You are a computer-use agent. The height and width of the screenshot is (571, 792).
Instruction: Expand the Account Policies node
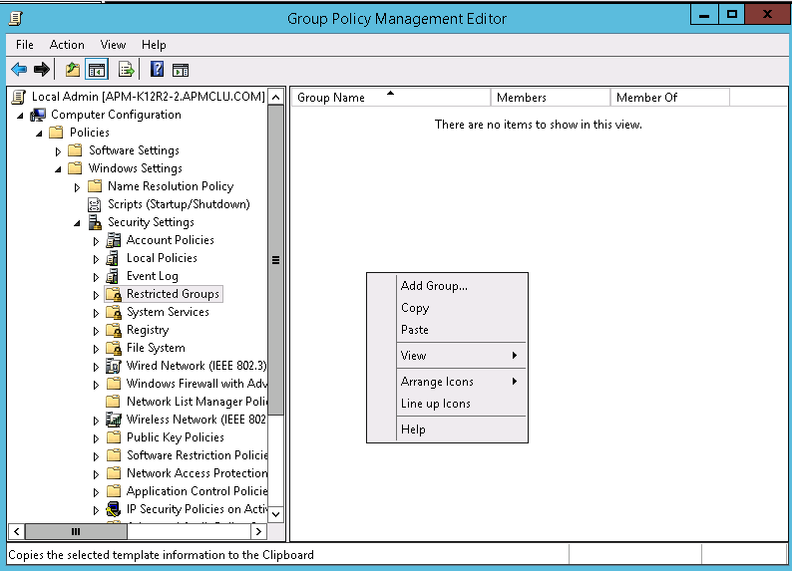coord(97,241)
